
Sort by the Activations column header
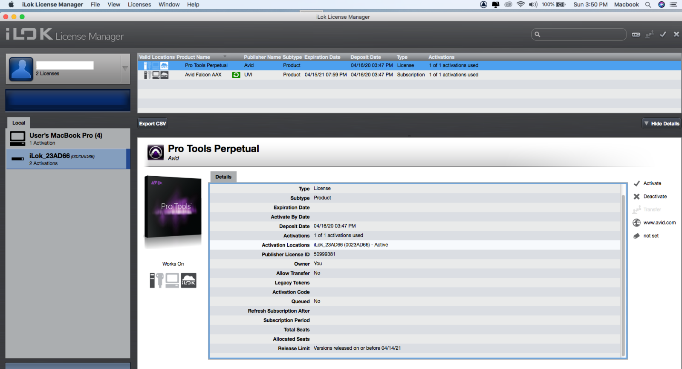(441, 57)
